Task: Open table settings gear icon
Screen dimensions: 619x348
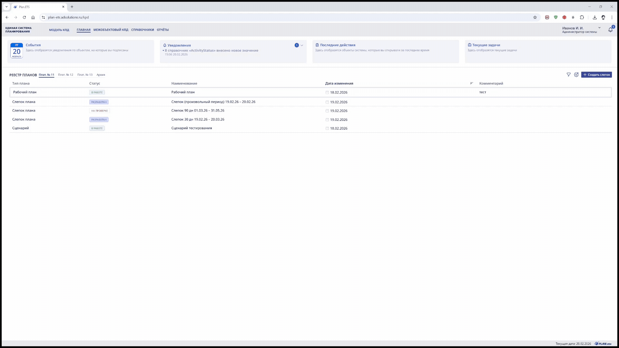Action: coord(576,75)
